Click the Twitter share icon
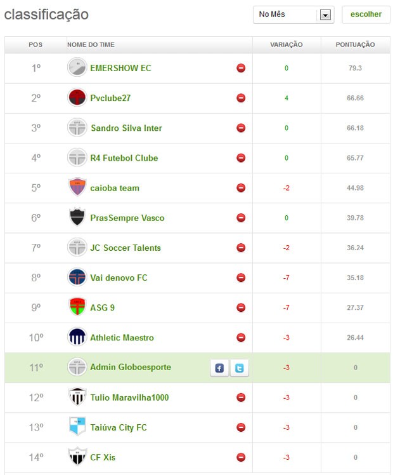 tap(240, 368)
